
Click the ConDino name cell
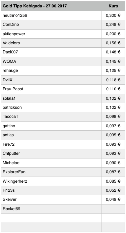51,25
